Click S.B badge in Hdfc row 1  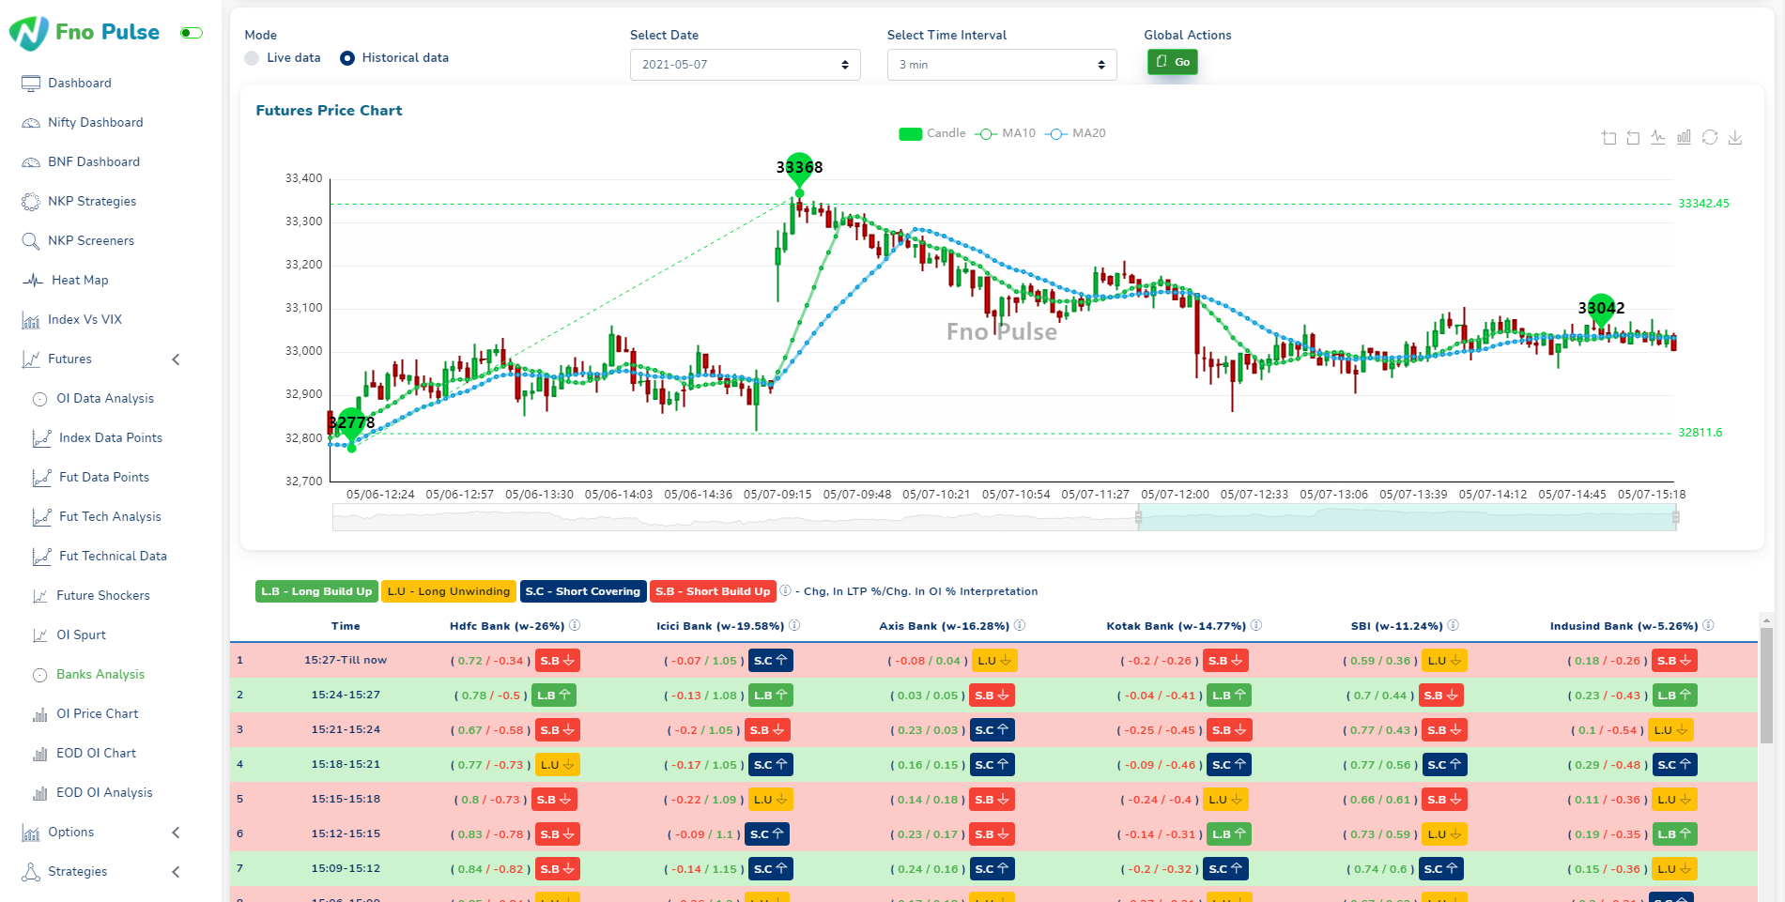[x=558, y=661]
